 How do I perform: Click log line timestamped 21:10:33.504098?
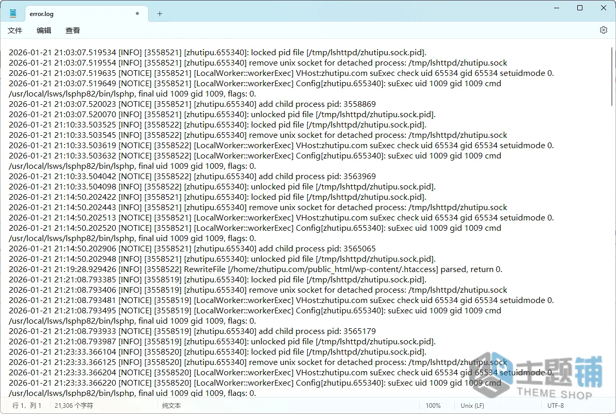[x=222, y=186]
